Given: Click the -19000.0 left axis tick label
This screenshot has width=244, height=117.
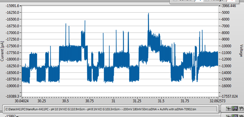Looking at the screenshot, I should tap(12, 86).
